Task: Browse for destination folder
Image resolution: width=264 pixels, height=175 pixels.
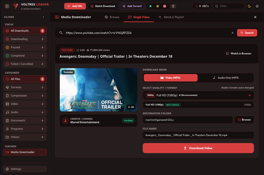Action: point(244,120)
